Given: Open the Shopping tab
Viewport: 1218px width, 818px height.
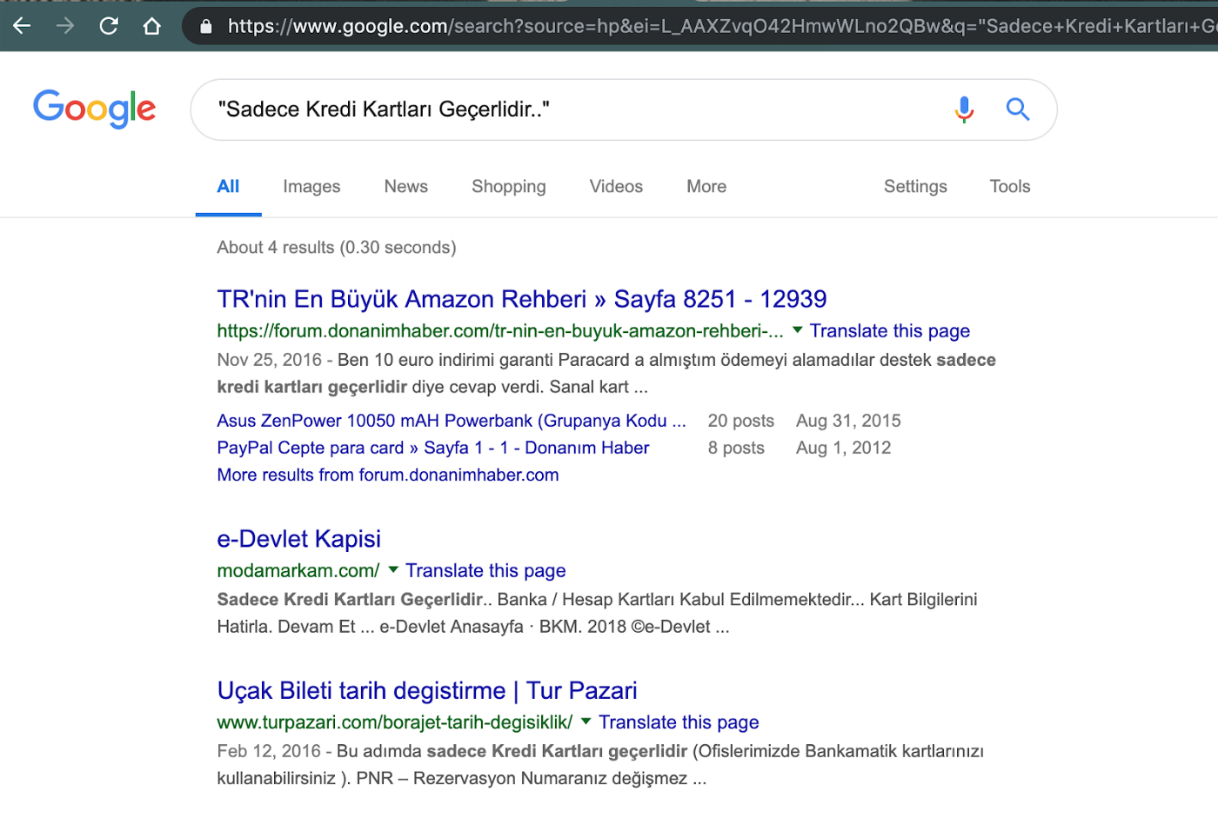Looking at the screenshot, I should coord(509,186).
